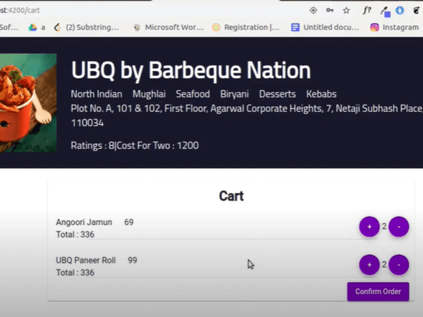This screenshot has width=423, height=317.
Task: Click the 'UBQ Paneer Roll' item name
Action: [86, 260]
